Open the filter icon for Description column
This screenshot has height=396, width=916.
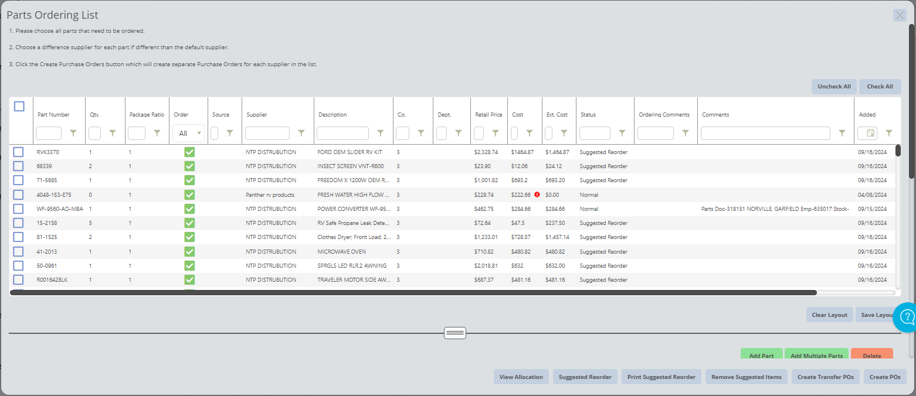(x=381, y=134)
